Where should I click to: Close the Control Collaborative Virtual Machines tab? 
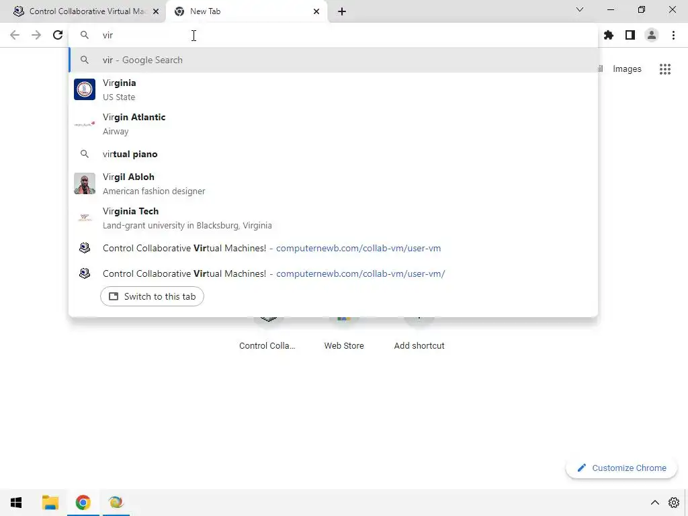156,11
